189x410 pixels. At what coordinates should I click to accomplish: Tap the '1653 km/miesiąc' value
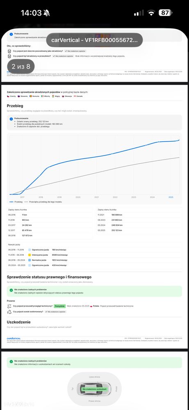click(x=60, y=260)
